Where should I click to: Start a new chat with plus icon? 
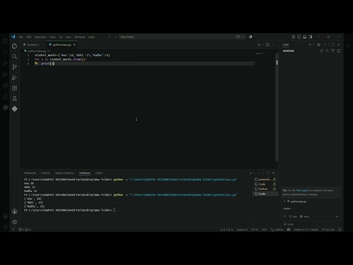[310, 45]
